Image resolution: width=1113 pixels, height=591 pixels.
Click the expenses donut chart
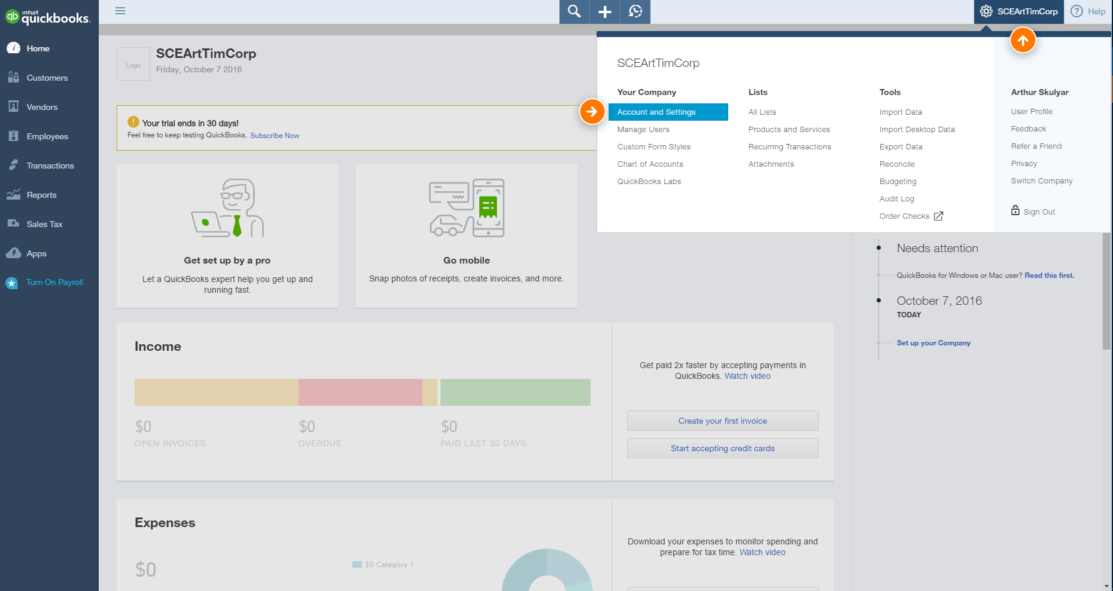click(547, 570)
